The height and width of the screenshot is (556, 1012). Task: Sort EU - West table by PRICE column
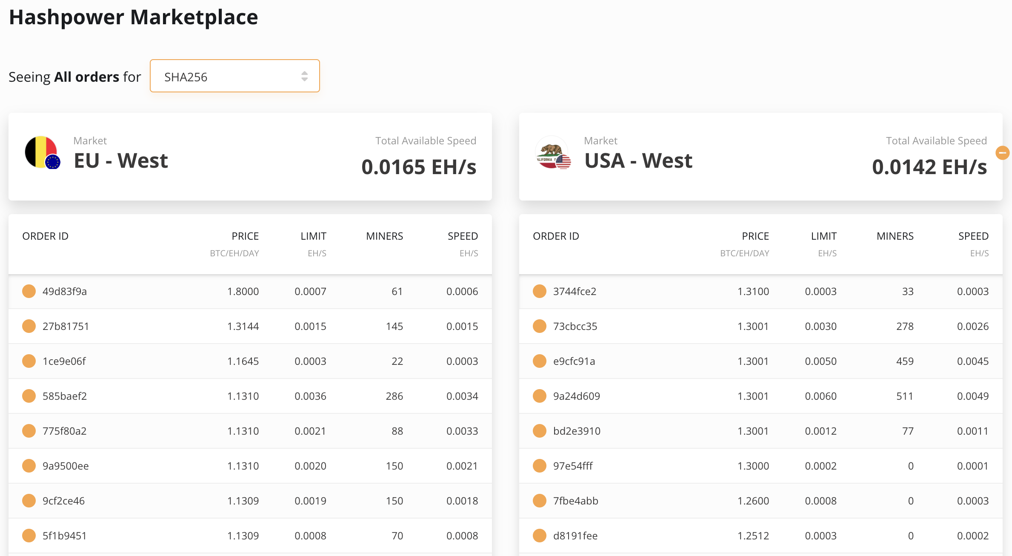click(245, 236)
